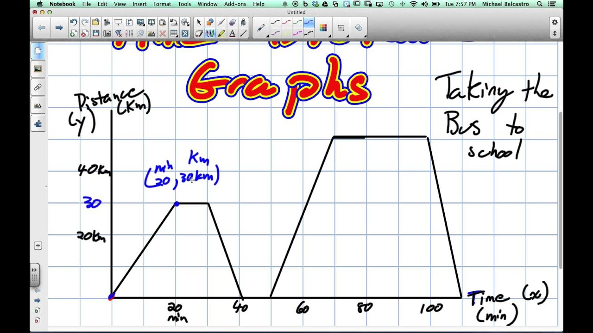Choose the Text tool
This screenshot has width=593, height=333.
coord(232,33)
